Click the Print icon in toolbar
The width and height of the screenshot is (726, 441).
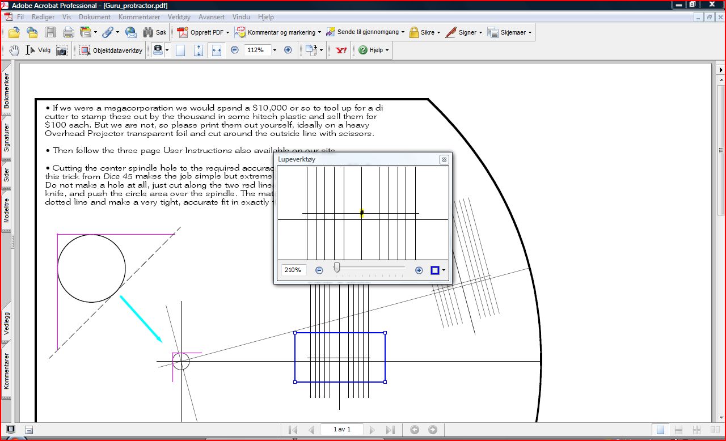[x=69, y=32]
